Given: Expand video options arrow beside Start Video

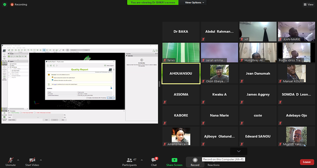Looking at the screenshot, I should [x=41, y=160].
